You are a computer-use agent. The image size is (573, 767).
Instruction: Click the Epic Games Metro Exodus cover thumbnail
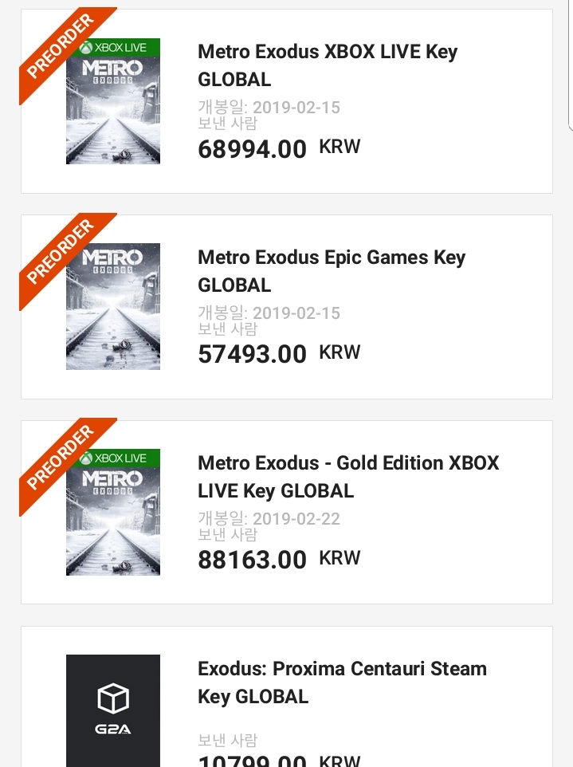(113, 307)
